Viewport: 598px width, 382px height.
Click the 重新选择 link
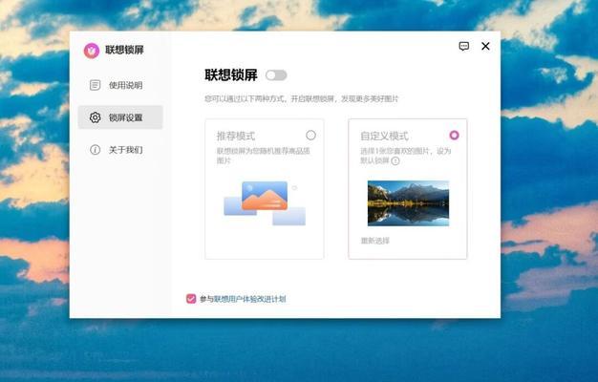(374, 241)
